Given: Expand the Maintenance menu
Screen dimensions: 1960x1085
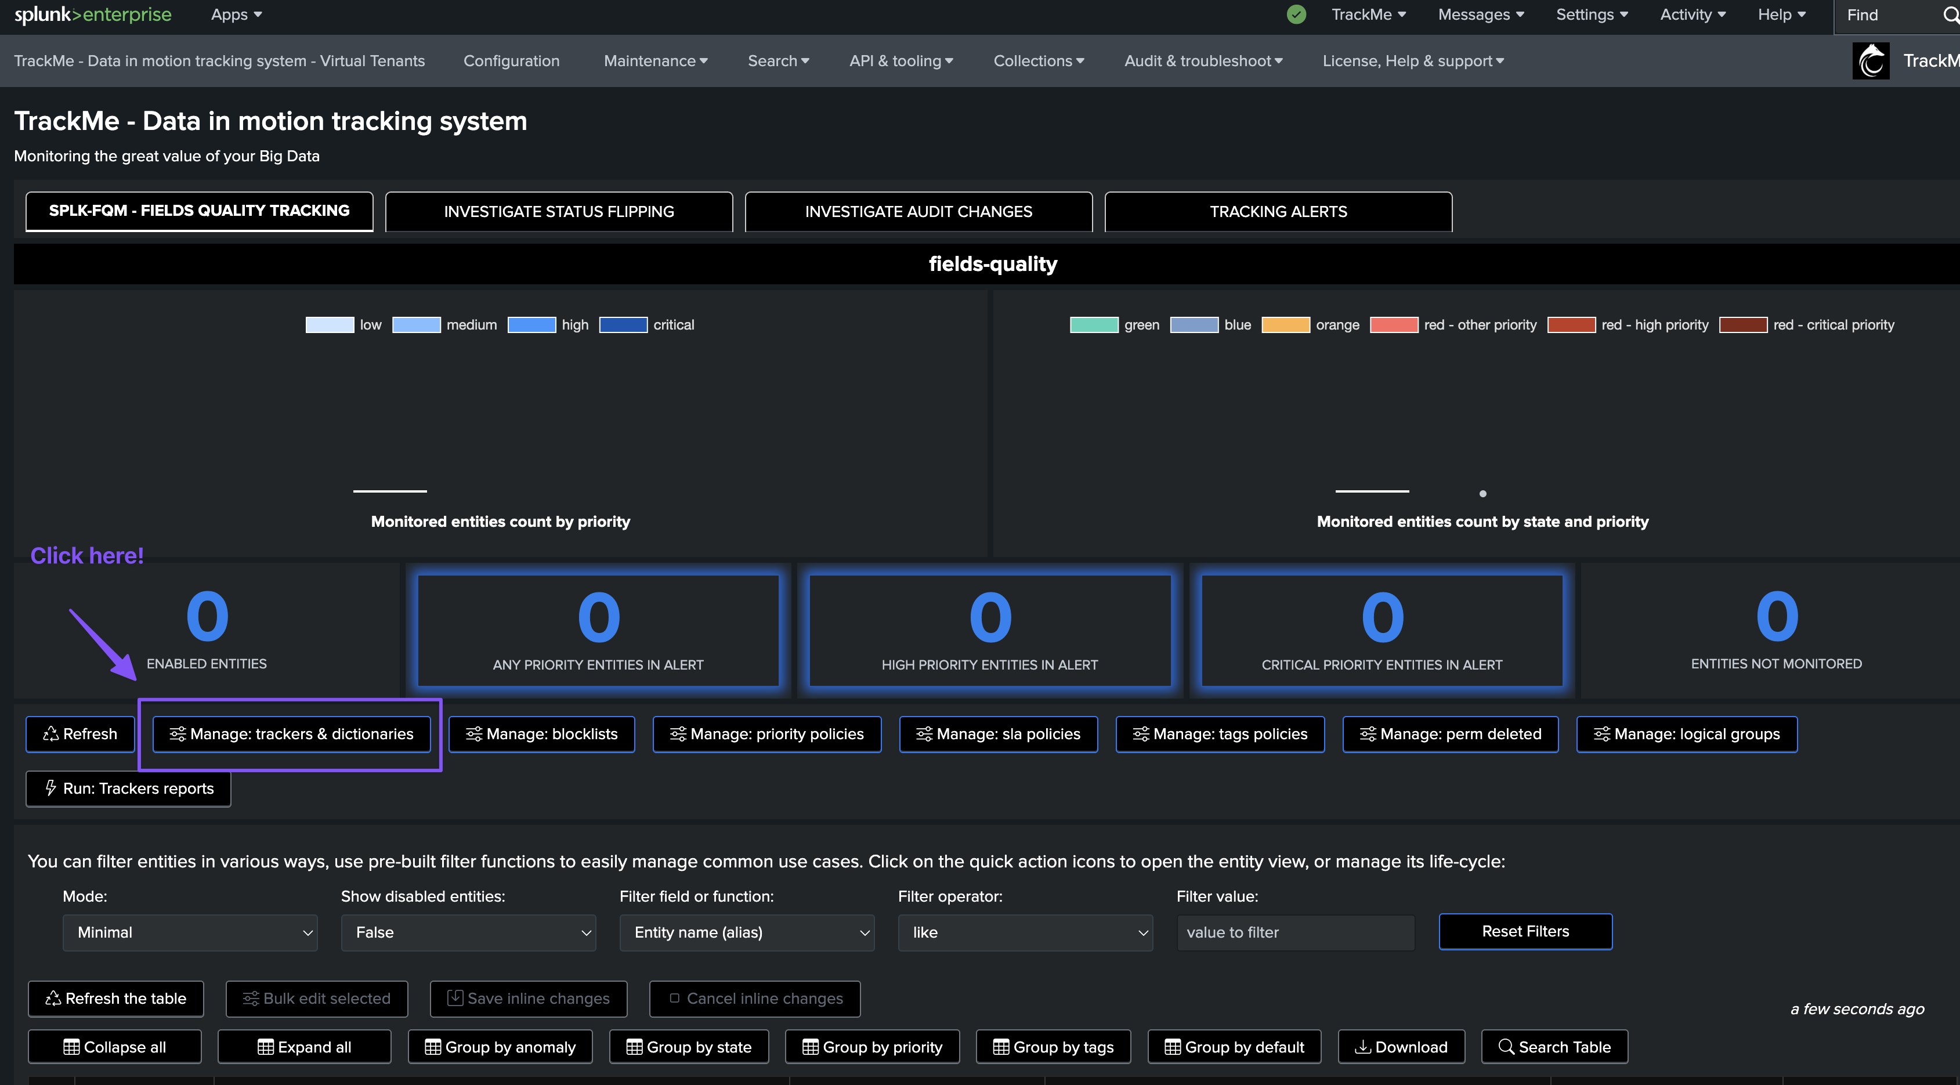Looking at the screenshot, I should (x=656, y=61).
